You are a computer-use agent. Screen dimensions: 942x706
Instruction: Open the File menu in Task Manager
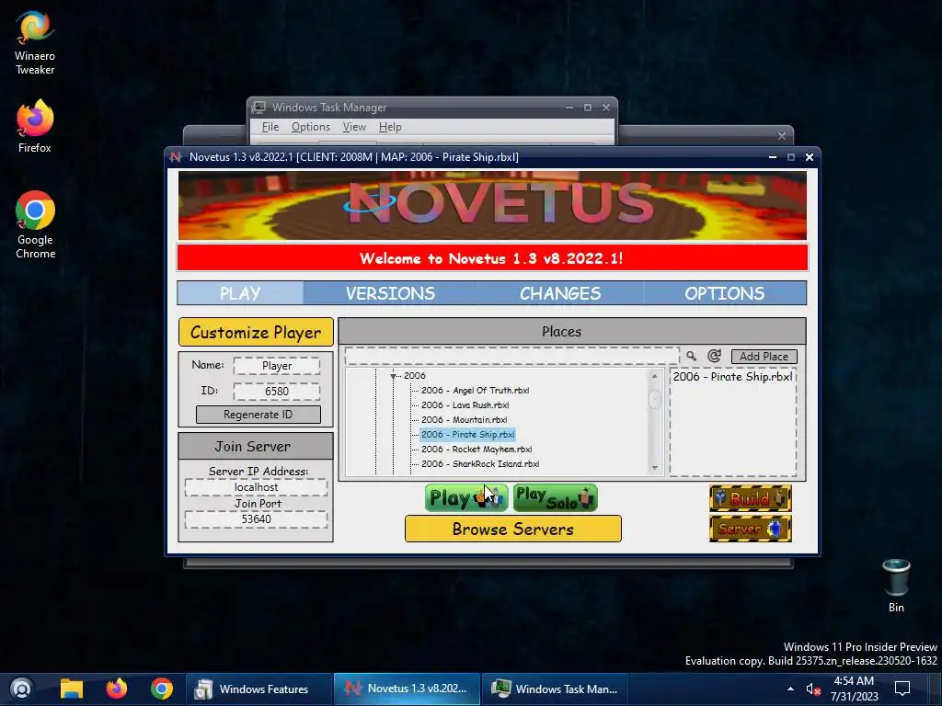[x=270, y=127]
